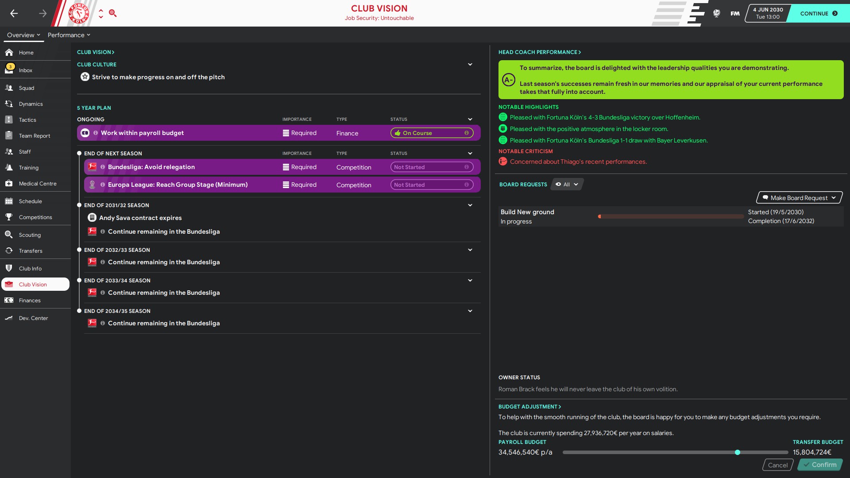The image size is (850, 478).
Task: Open the Overview tab menu
Action: [23, 35]
